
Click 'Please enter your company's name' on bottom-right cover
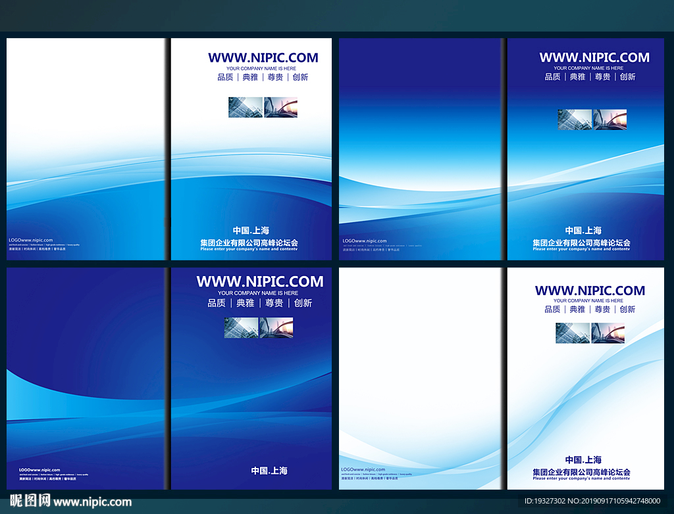tap(581, 479)
